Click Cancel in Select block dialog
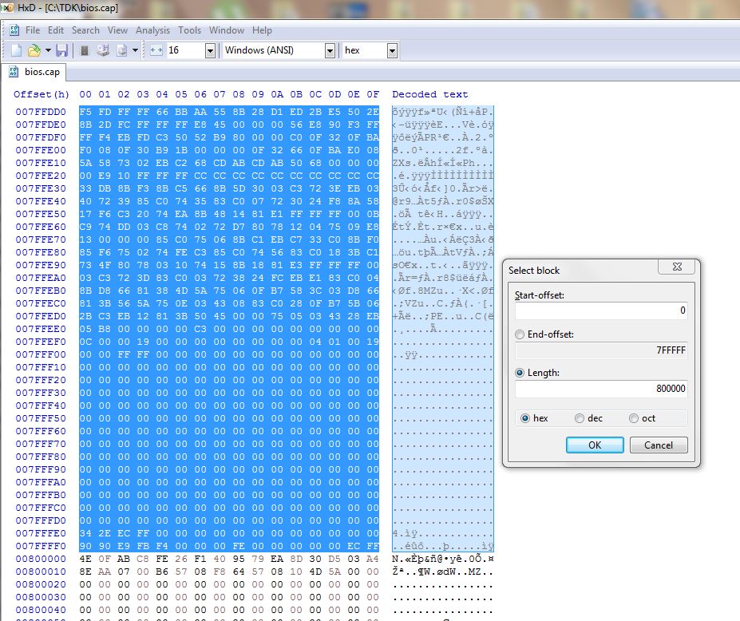The height and width of the screenshot is (621, 740). [x=659, y=445]
